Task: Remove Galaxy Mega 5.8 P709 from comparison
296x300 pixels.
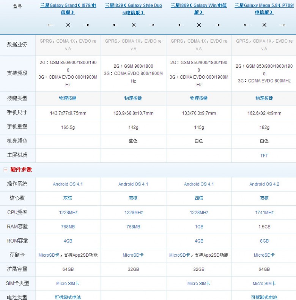Action: pos(264,25)
